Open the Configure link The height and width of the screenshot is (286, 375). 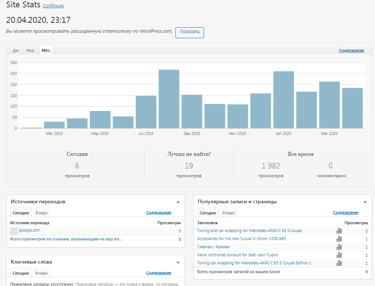click(x=53, y=6)
